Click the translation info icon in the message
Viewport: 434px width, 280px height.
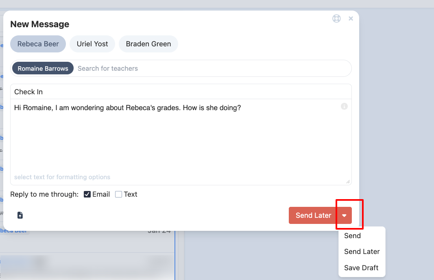click(344, 106)
